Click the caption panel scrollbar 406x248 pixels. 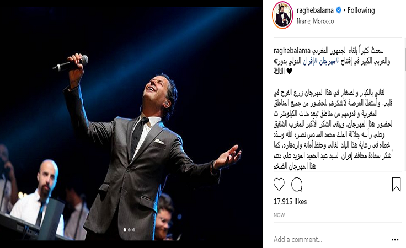(404, 55)
